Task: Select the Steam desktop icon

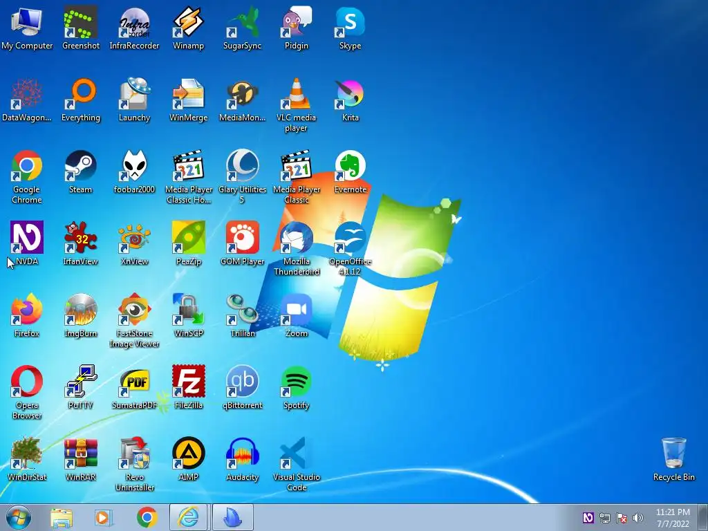Action: tap(80, 166)
